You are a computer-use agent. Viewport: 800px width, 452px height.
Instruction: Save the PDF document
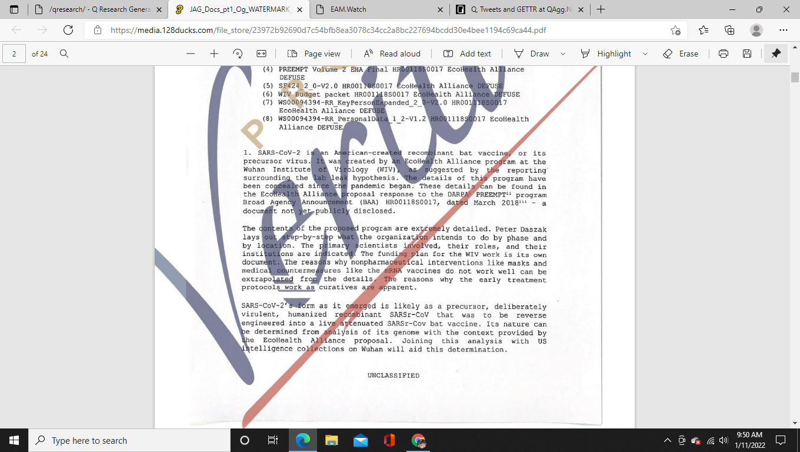(747, 54)
